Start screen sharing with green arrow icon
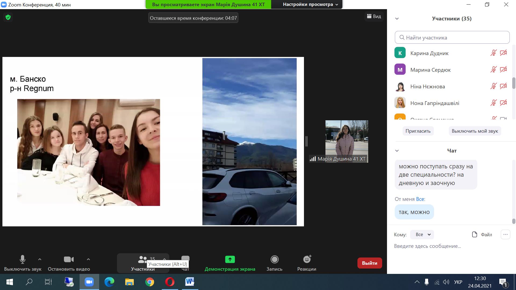 (x=230, y=260)
